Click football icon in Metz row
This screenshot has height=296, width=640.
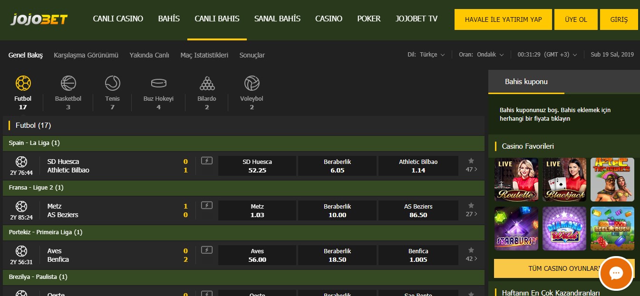(21, 206)
